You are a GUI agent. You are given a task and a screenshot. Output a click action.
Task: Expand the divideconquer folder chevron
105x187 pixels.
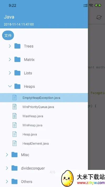7,168
